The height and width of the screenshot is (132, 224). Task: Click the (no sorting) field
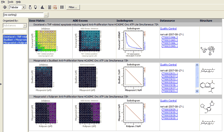coord(23,15)
